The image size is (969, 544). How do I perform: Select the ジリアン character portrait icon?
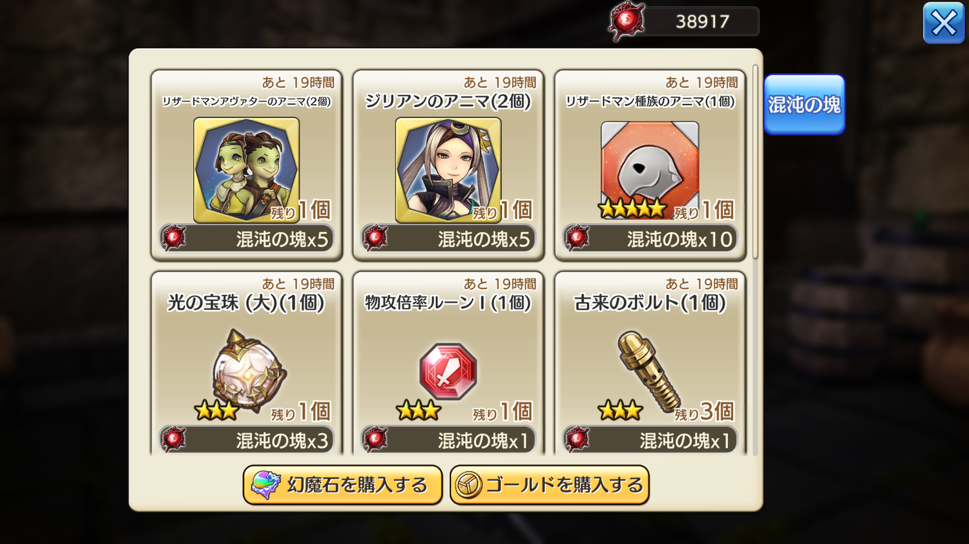pos(448,170)
